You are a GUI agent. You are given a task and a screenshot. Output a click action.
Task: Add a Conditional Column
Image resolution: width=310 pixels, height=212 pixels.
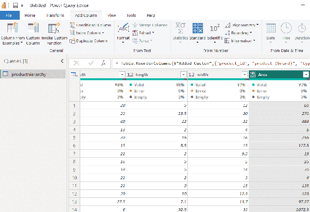(x=91, y=25)
